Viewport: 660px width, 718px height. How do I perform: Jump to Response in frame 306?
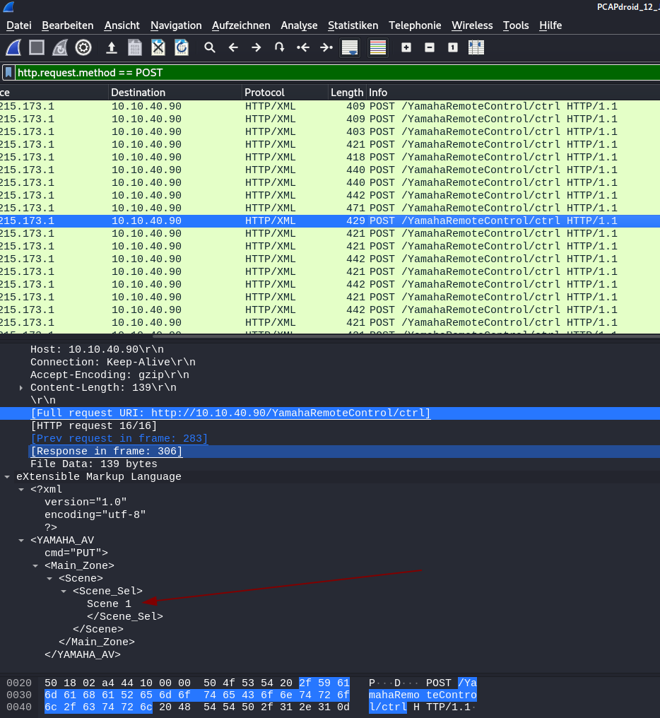point(106,452)
